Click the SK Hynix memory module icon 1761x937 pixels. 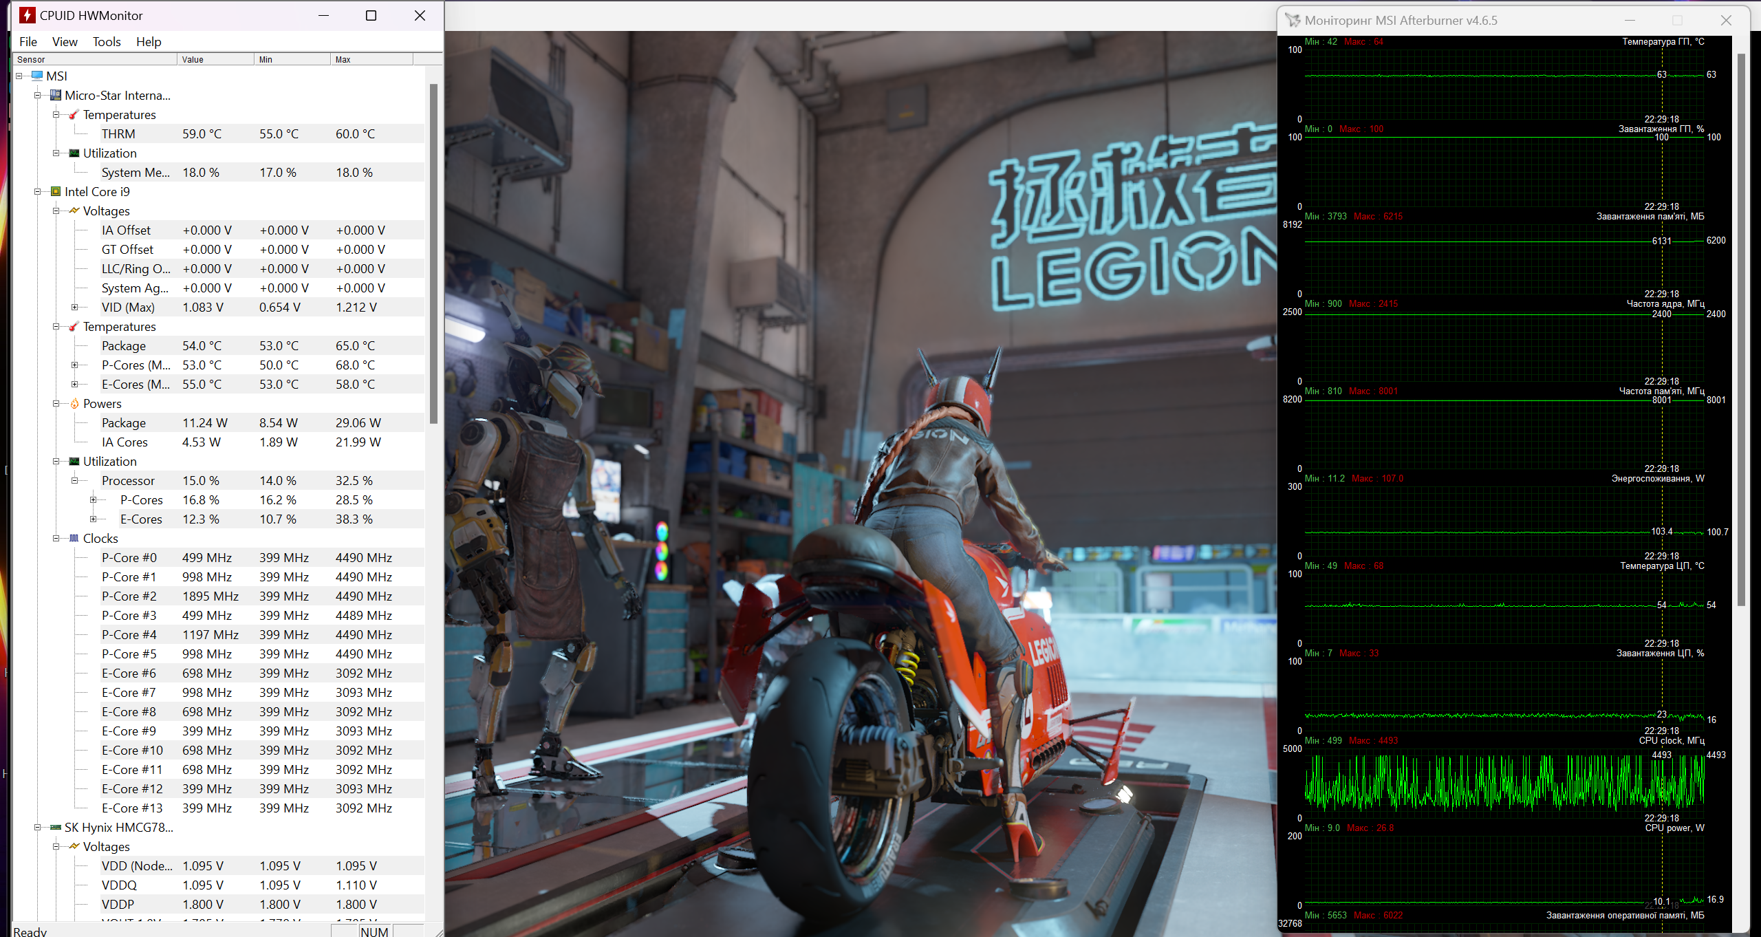56,827
